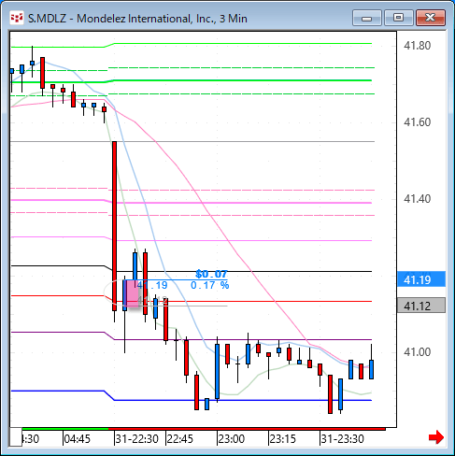Image resolution: width=455 pixels, height=456 pixels.
Task: Click the 23:15 time axis label
Action: coord(283,439)
